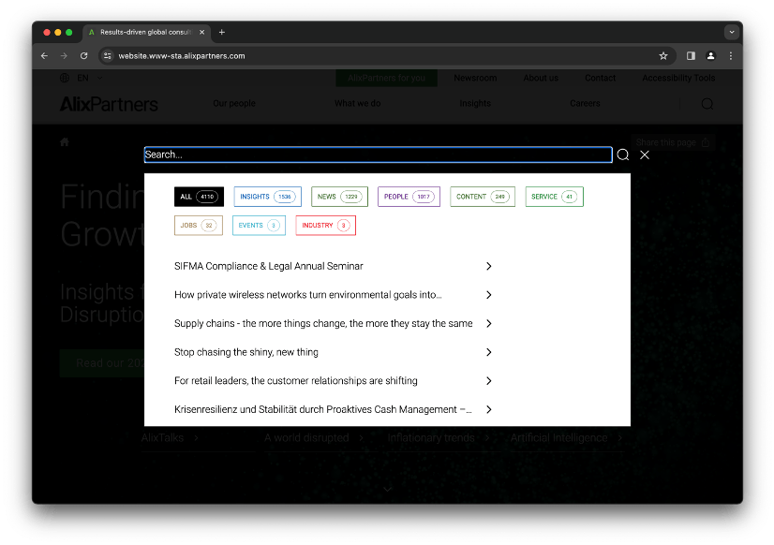This screenshot has height=545, width=774.
Task: Click the globe language icon
Action: click(65, 78)
